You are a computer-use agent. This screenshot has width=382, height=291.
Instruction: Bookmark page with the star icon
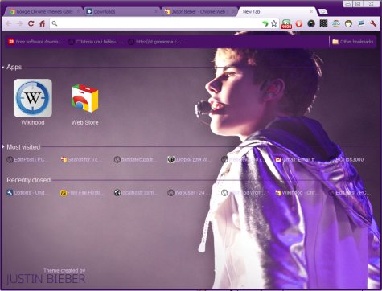tap(273, 23)
